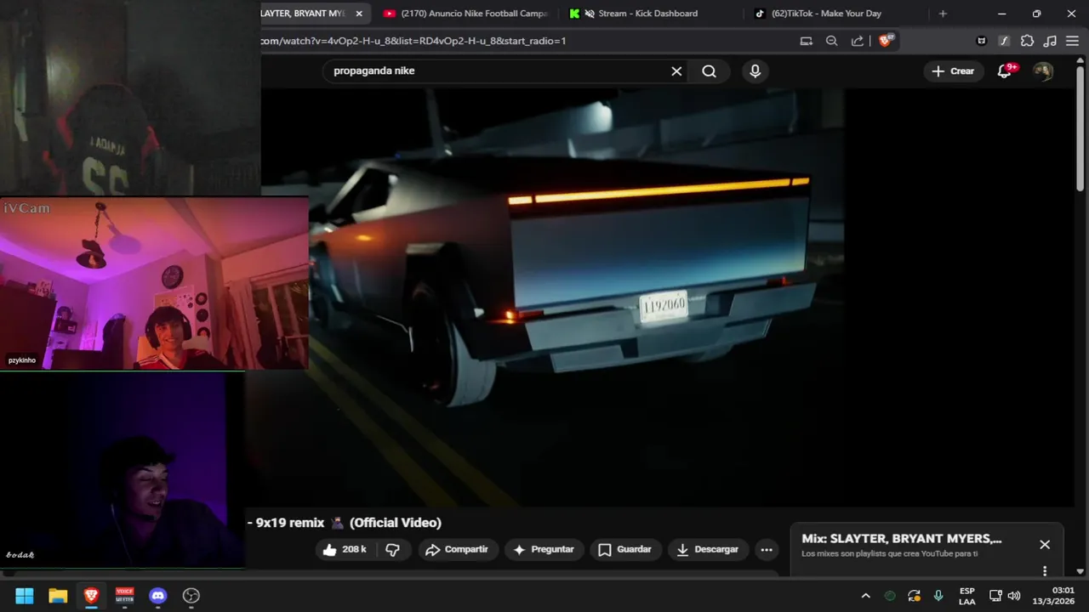Click the zoom magnifier icon in address bar
The width and height of the screenshot is (1089, 612).
pos(832,41)
